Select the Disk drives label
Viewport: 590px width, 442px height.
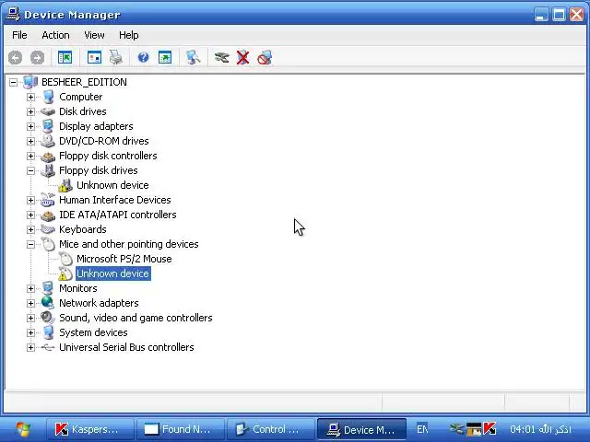pyautogui.click(x=83, y=111)
